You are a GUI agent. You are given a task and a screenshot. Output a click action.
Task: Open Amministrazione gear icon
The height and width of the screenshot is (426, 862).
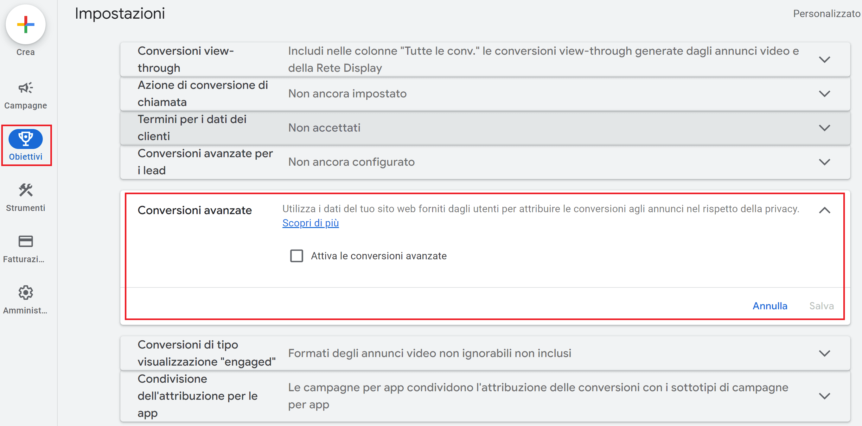tap(25, 293)
